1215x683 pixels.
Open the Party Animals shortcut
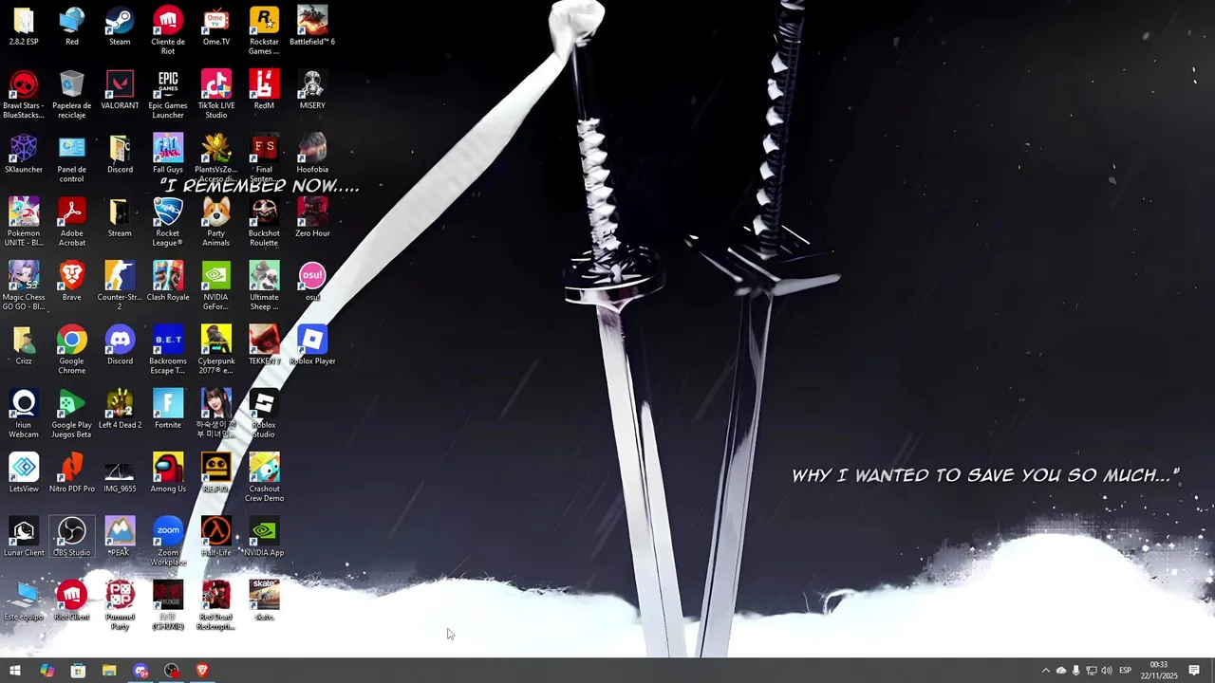[215, 222]
